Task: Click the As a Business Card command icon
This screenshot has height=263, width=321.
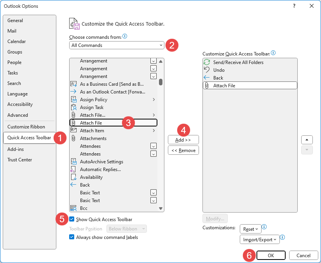Action: coord(73,84)
